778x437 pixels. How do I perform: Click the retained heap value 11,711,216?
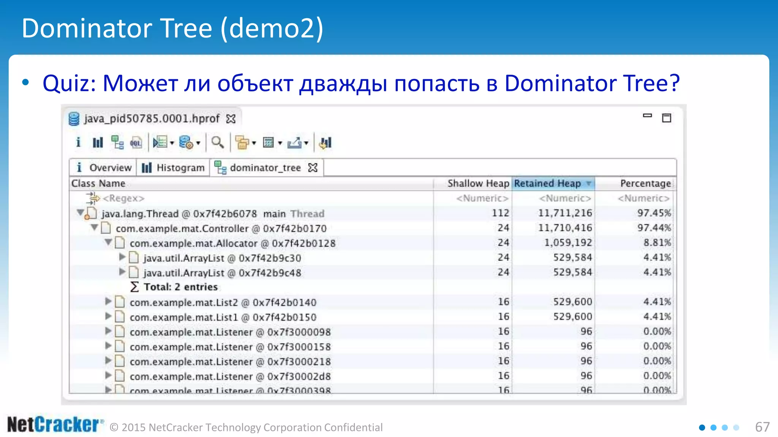(565, 213)
